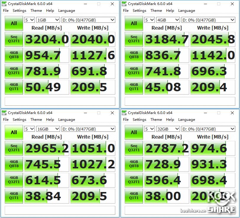This screenshot has width=240, height=218.
Task: Open the 32GiB test size dropdown
Action: pos(168,129)
